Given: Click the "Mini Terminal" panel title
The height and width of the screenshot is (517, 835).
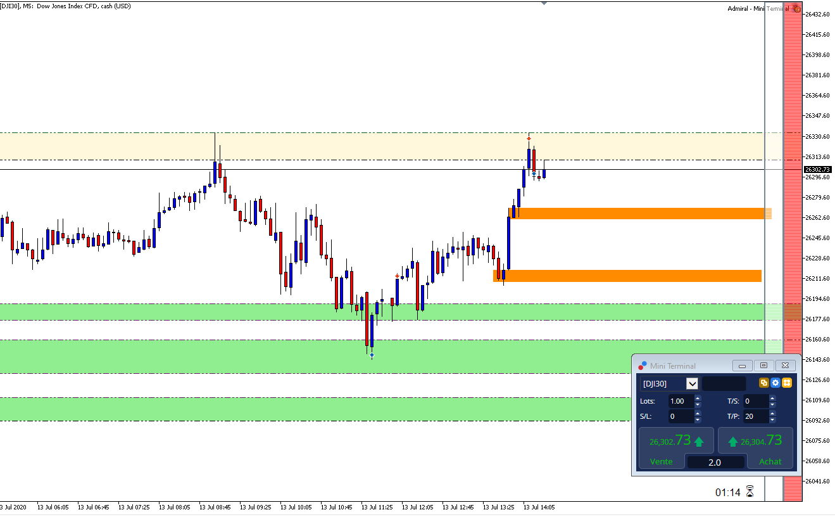Looking at the screenshot, I should click(x=673, y=366).
